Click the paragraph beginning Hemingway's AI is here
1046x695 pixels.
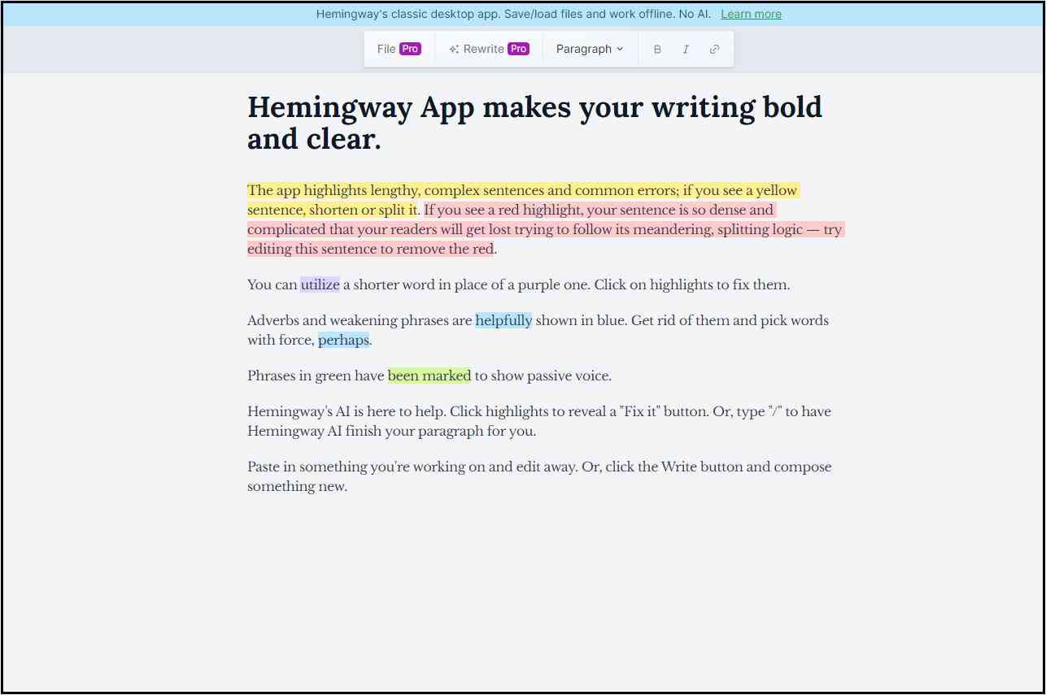(539, 421)
